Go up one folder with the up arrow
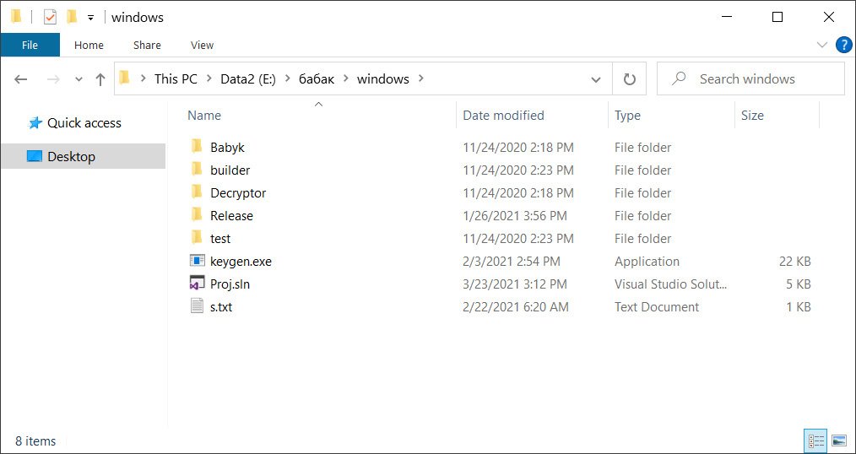856x454 pixels. 100,79
